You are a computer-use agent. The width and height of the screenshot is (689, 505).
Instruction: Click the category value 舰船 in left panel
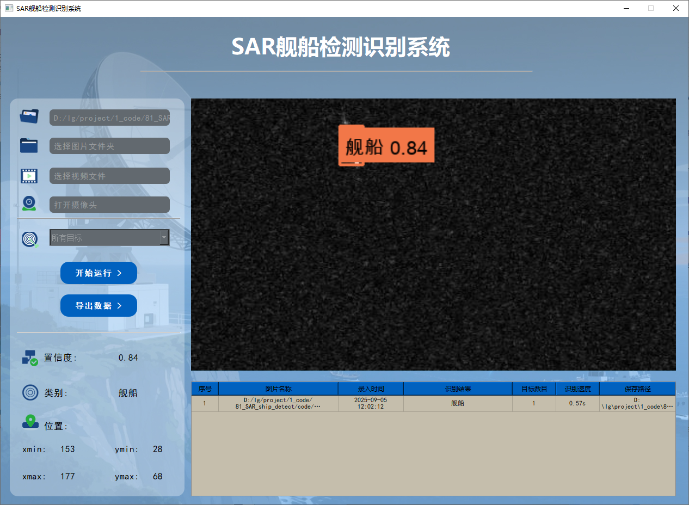click(x=128, y=393)
